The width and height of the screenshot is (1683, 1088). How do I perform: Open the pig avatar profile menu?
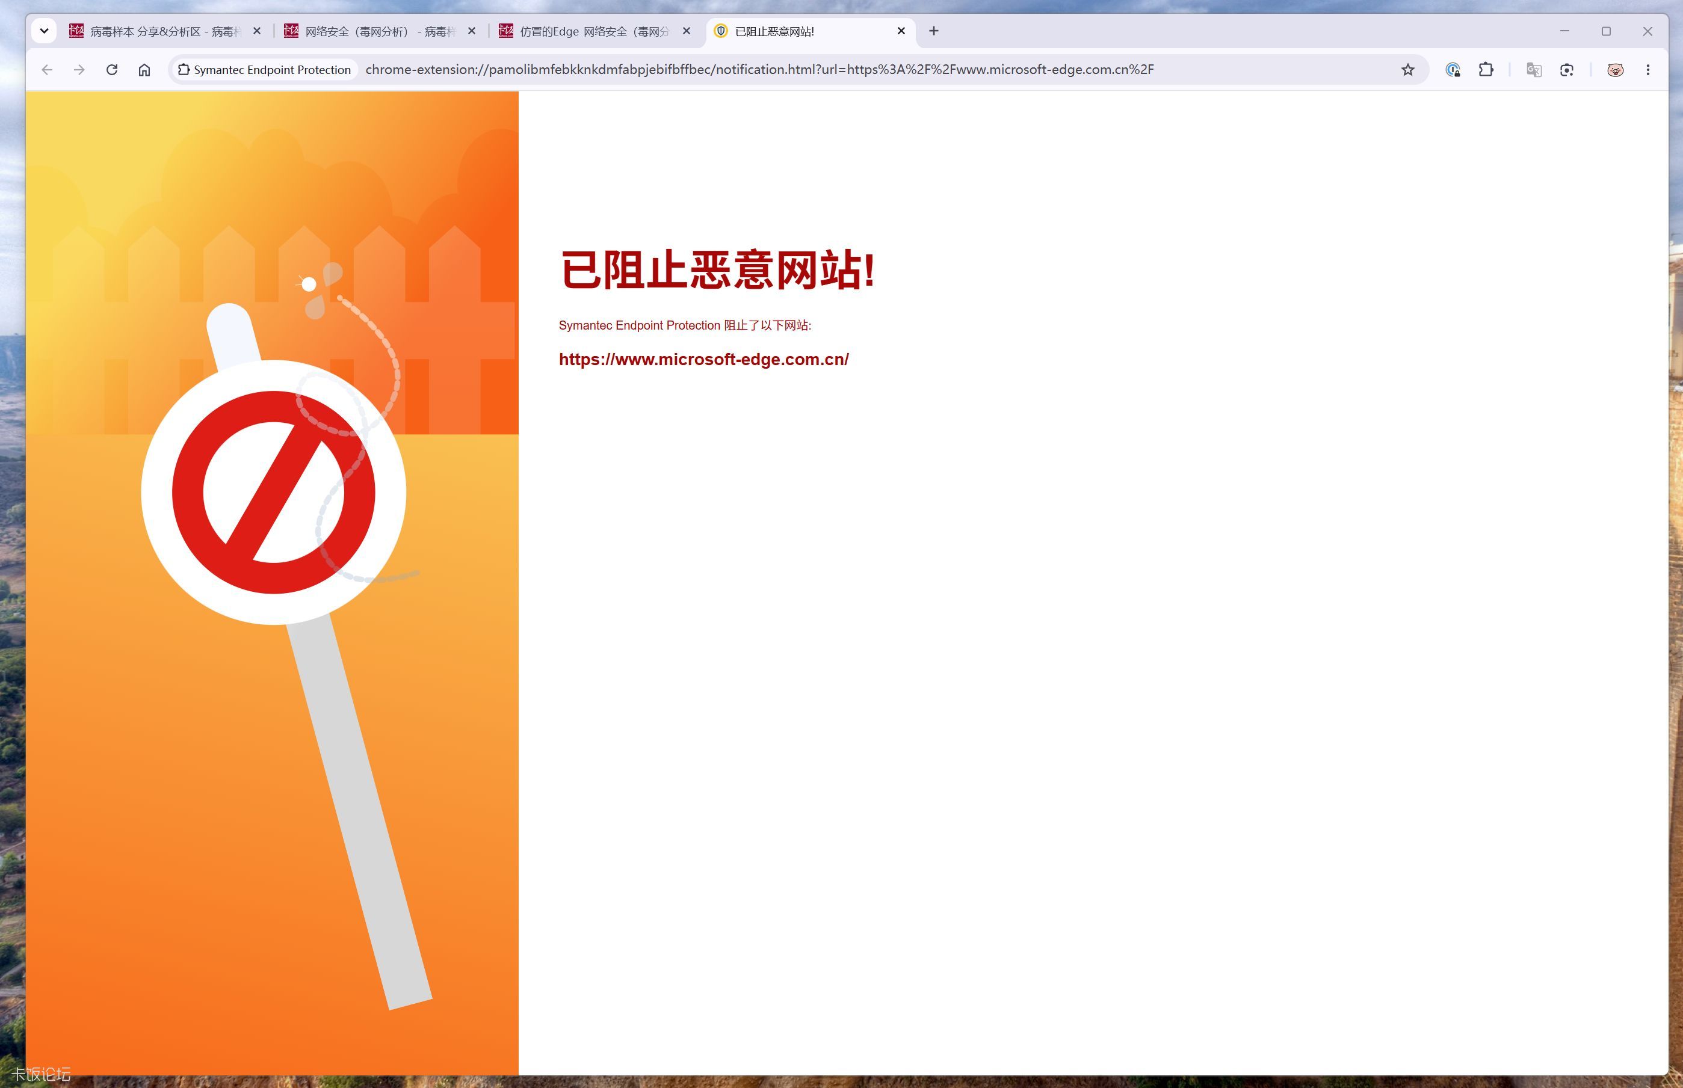(1614, 70)
